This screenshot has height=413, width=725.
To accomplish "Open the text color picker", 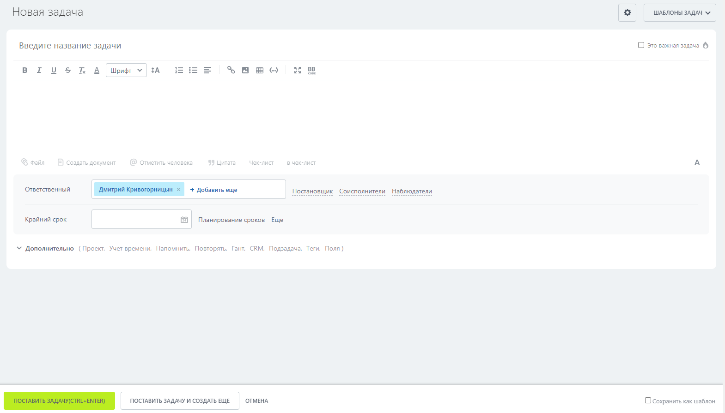I will 97,70.
